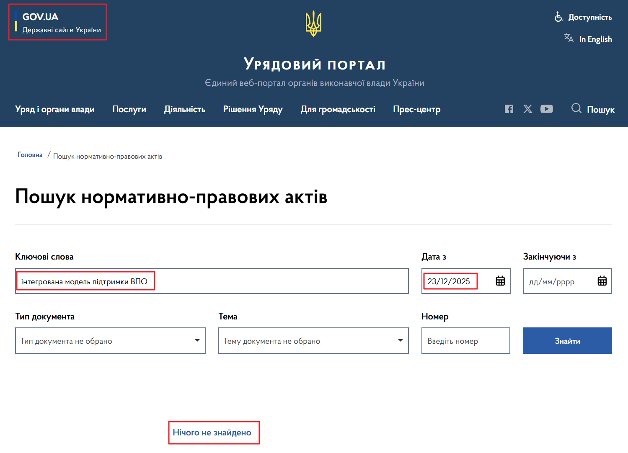
Task: Open the YouTube social icon
Action: (x=547, y=109)
